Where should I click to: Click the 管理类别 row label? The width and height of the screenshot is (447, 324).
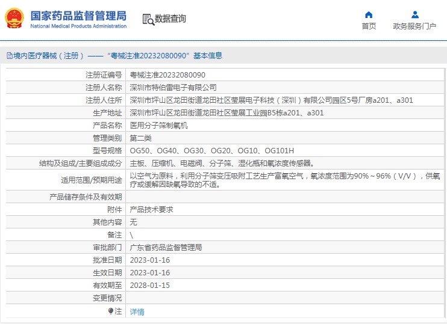pos(107,138)
